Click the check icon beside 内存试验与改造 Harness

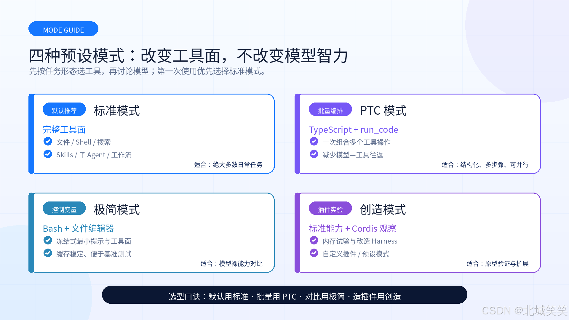pos(314,240)
